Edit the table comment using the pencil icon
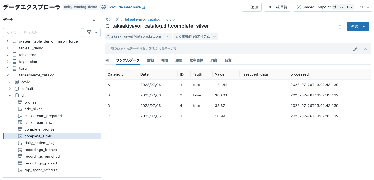Image resolution: width=374 pixels, height=180 pixels. coord(355,49)
